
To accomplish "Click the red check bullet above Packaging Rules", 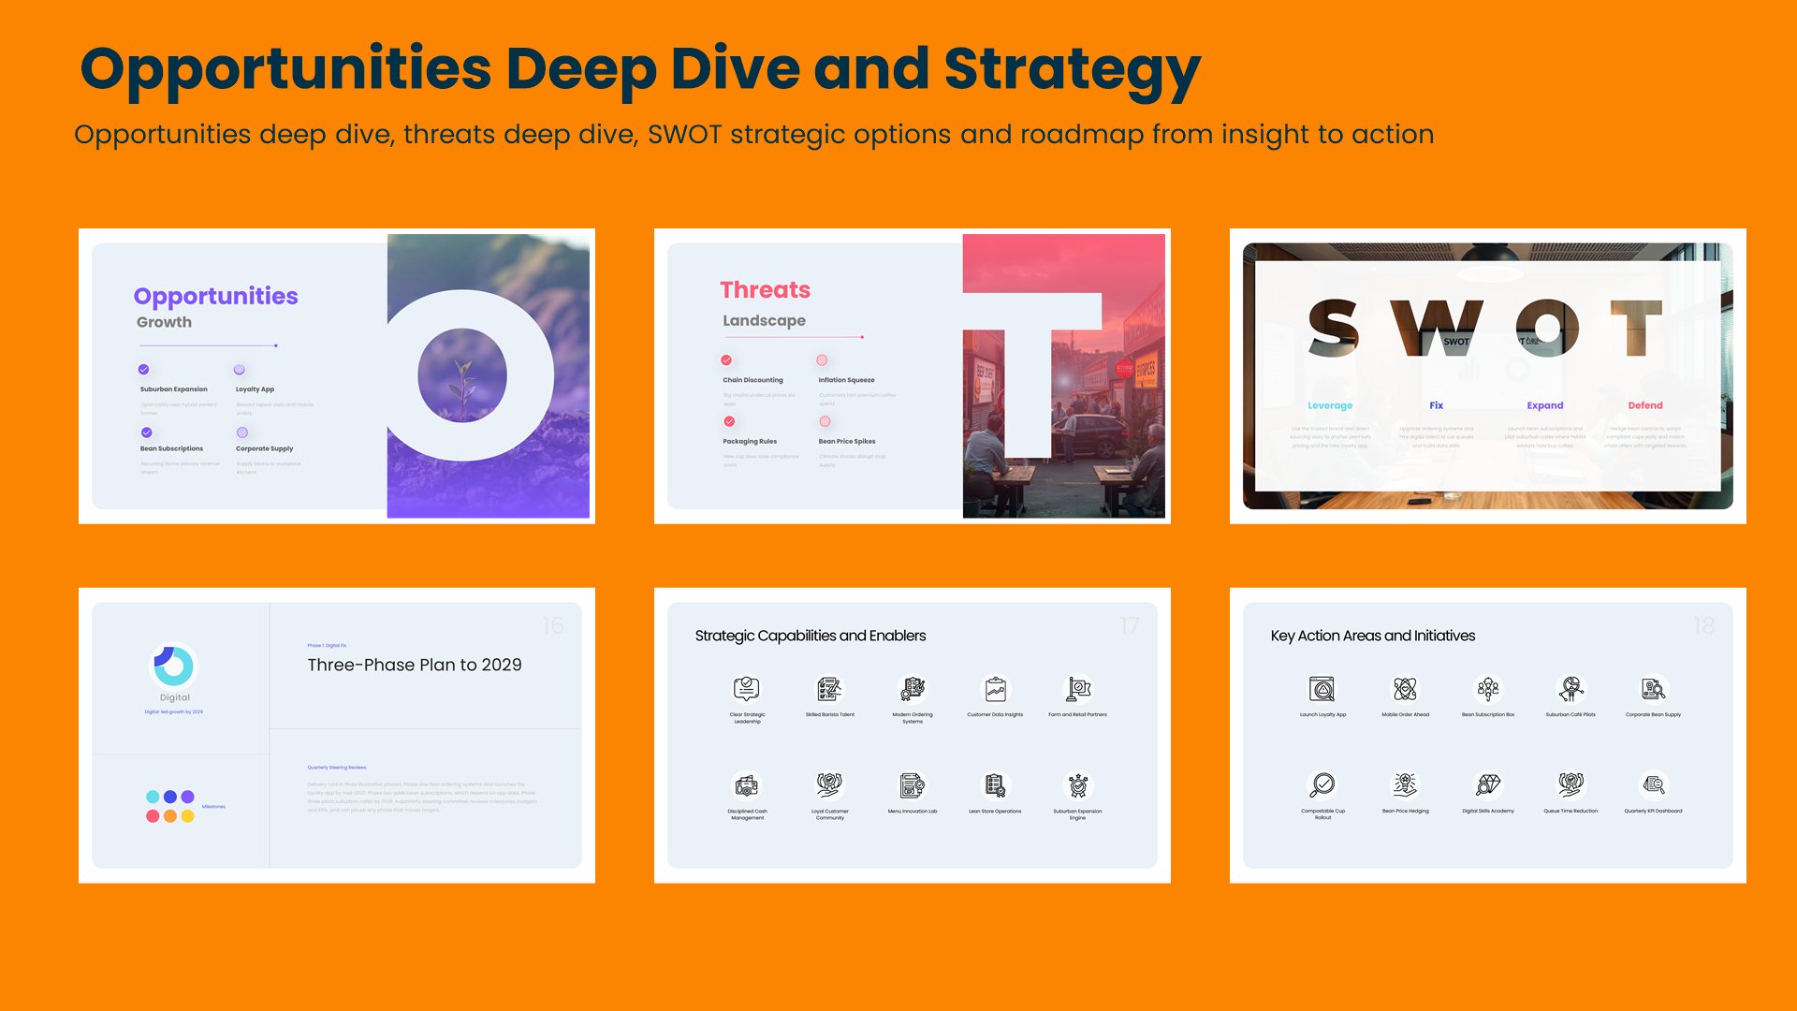I will tap(729, 421).
